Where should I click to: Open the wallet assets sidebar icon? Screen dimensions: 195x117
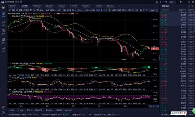click(3, 32)
